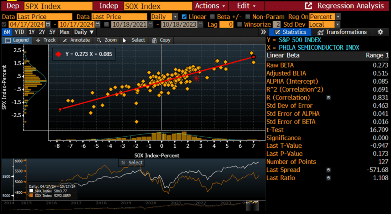The width and height of the screenshot is (391, 214).
Task: Click the regression equation Y = 0.273 X + 0.085
Action: [x=89, y=54]
